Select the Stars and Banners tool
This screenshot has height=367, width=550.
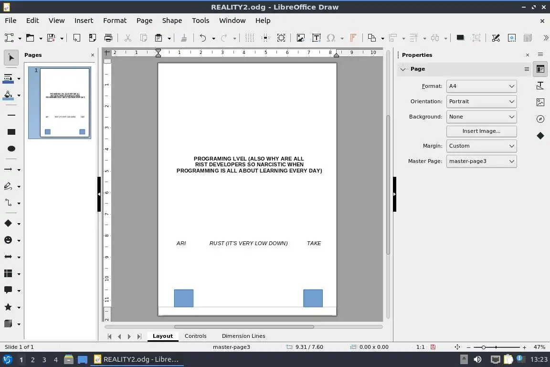click(8, 307)
